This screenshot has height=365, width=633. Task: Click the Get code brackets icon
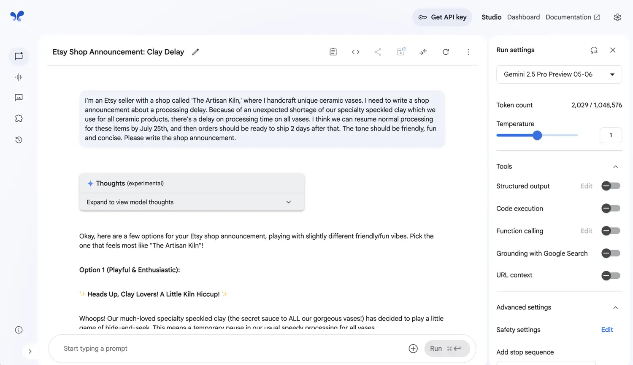click(x=356, y=52)
